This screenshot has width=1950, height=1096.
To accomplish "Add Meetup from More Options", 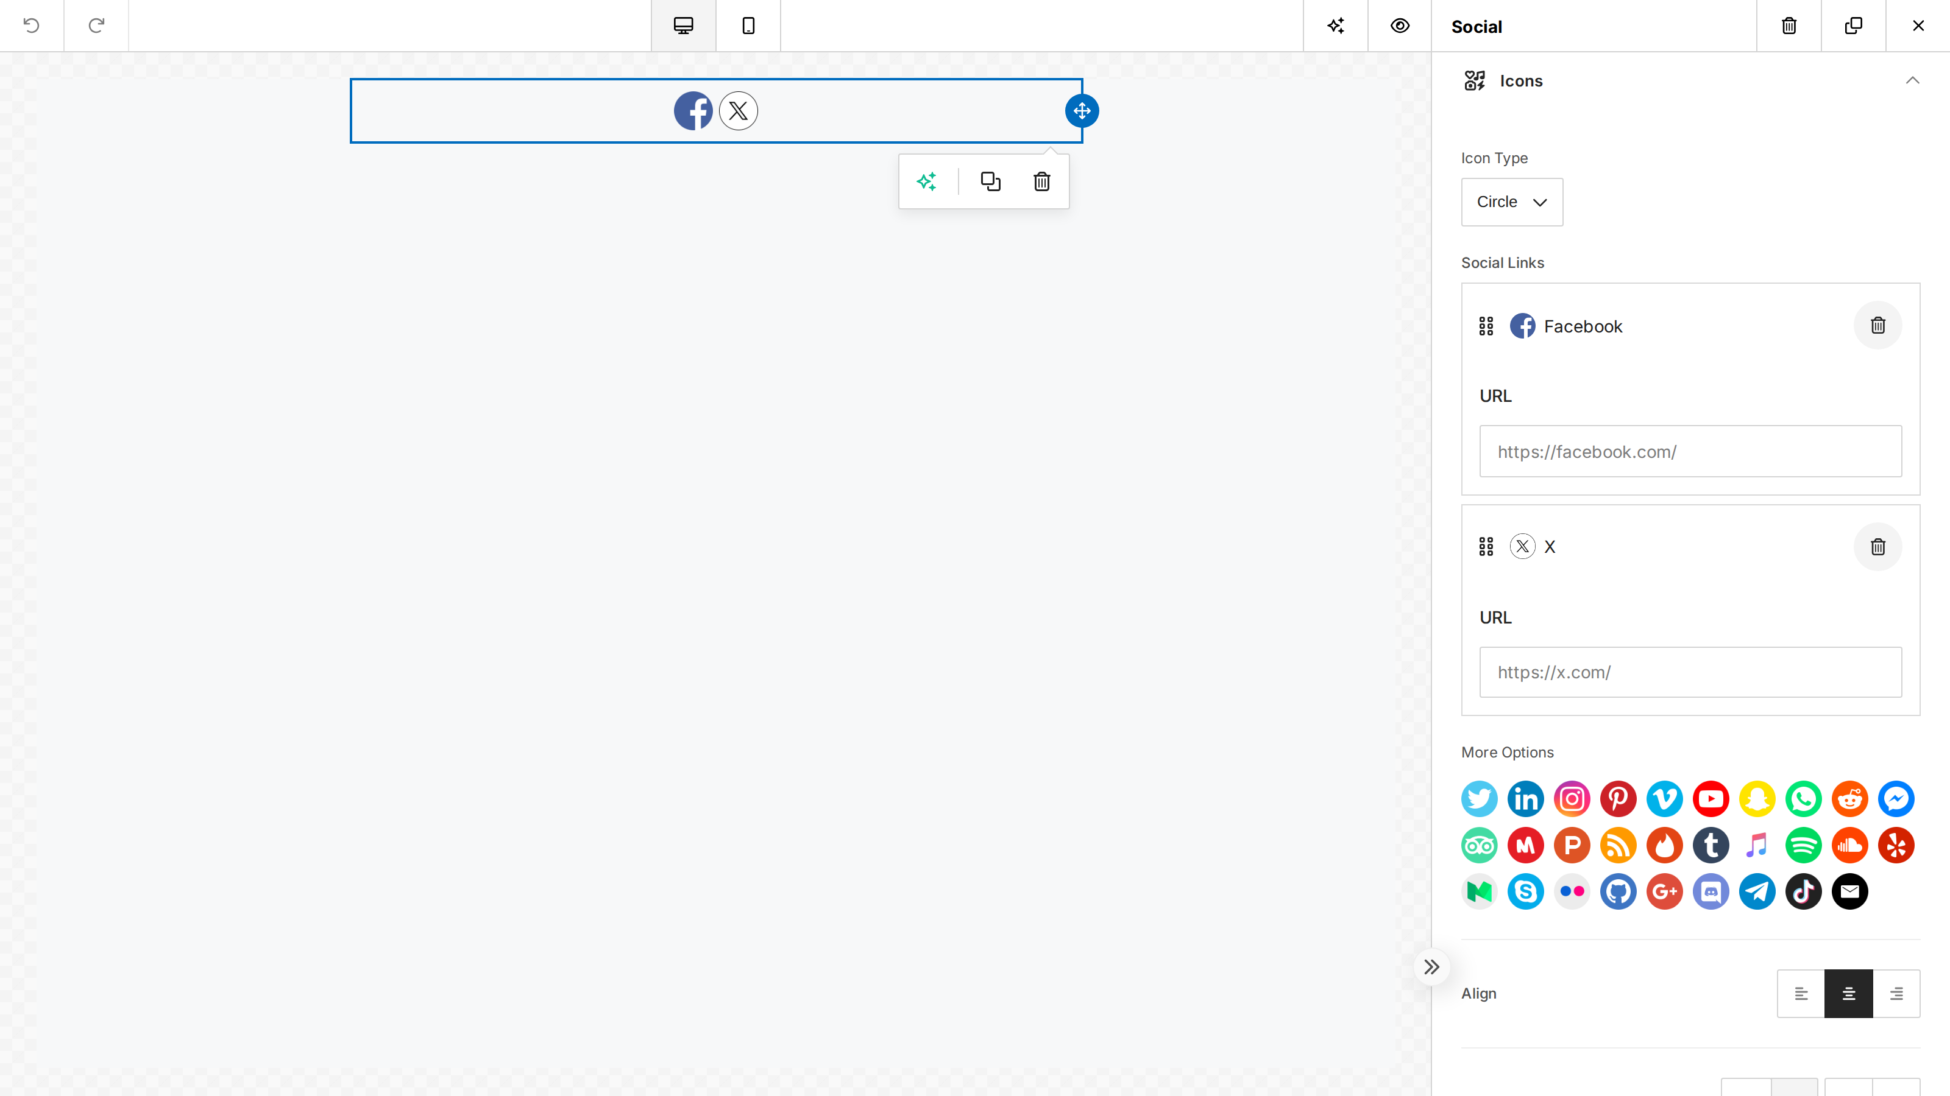I will pos(1525,845).
